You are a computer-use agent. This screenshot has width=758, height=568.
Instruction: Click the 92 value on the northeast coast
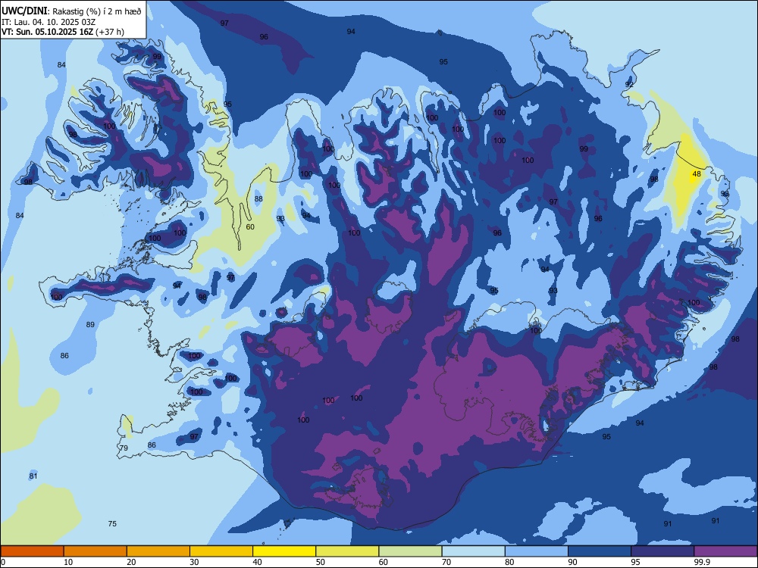click(x=629, y=85)
